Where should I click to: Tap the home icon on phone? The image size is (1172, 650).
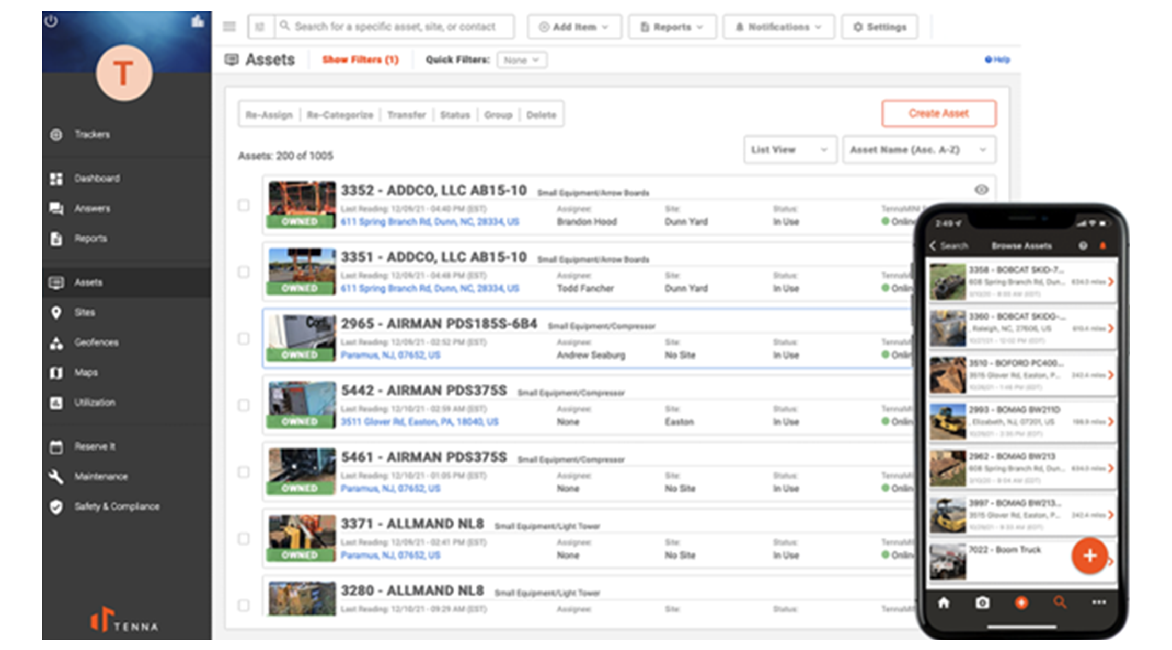(x=944, y=603)
